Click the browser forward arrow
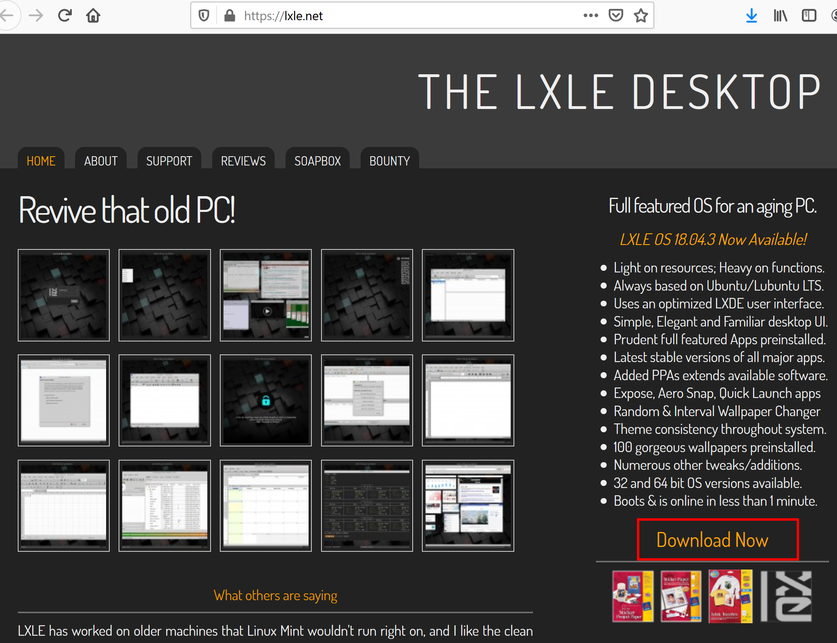This screenshot has width=837, height=643. coord(36,16)
